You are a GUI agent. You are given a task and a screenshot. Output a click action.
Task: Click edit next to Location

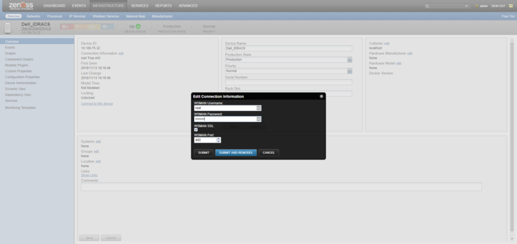(98, 161)
